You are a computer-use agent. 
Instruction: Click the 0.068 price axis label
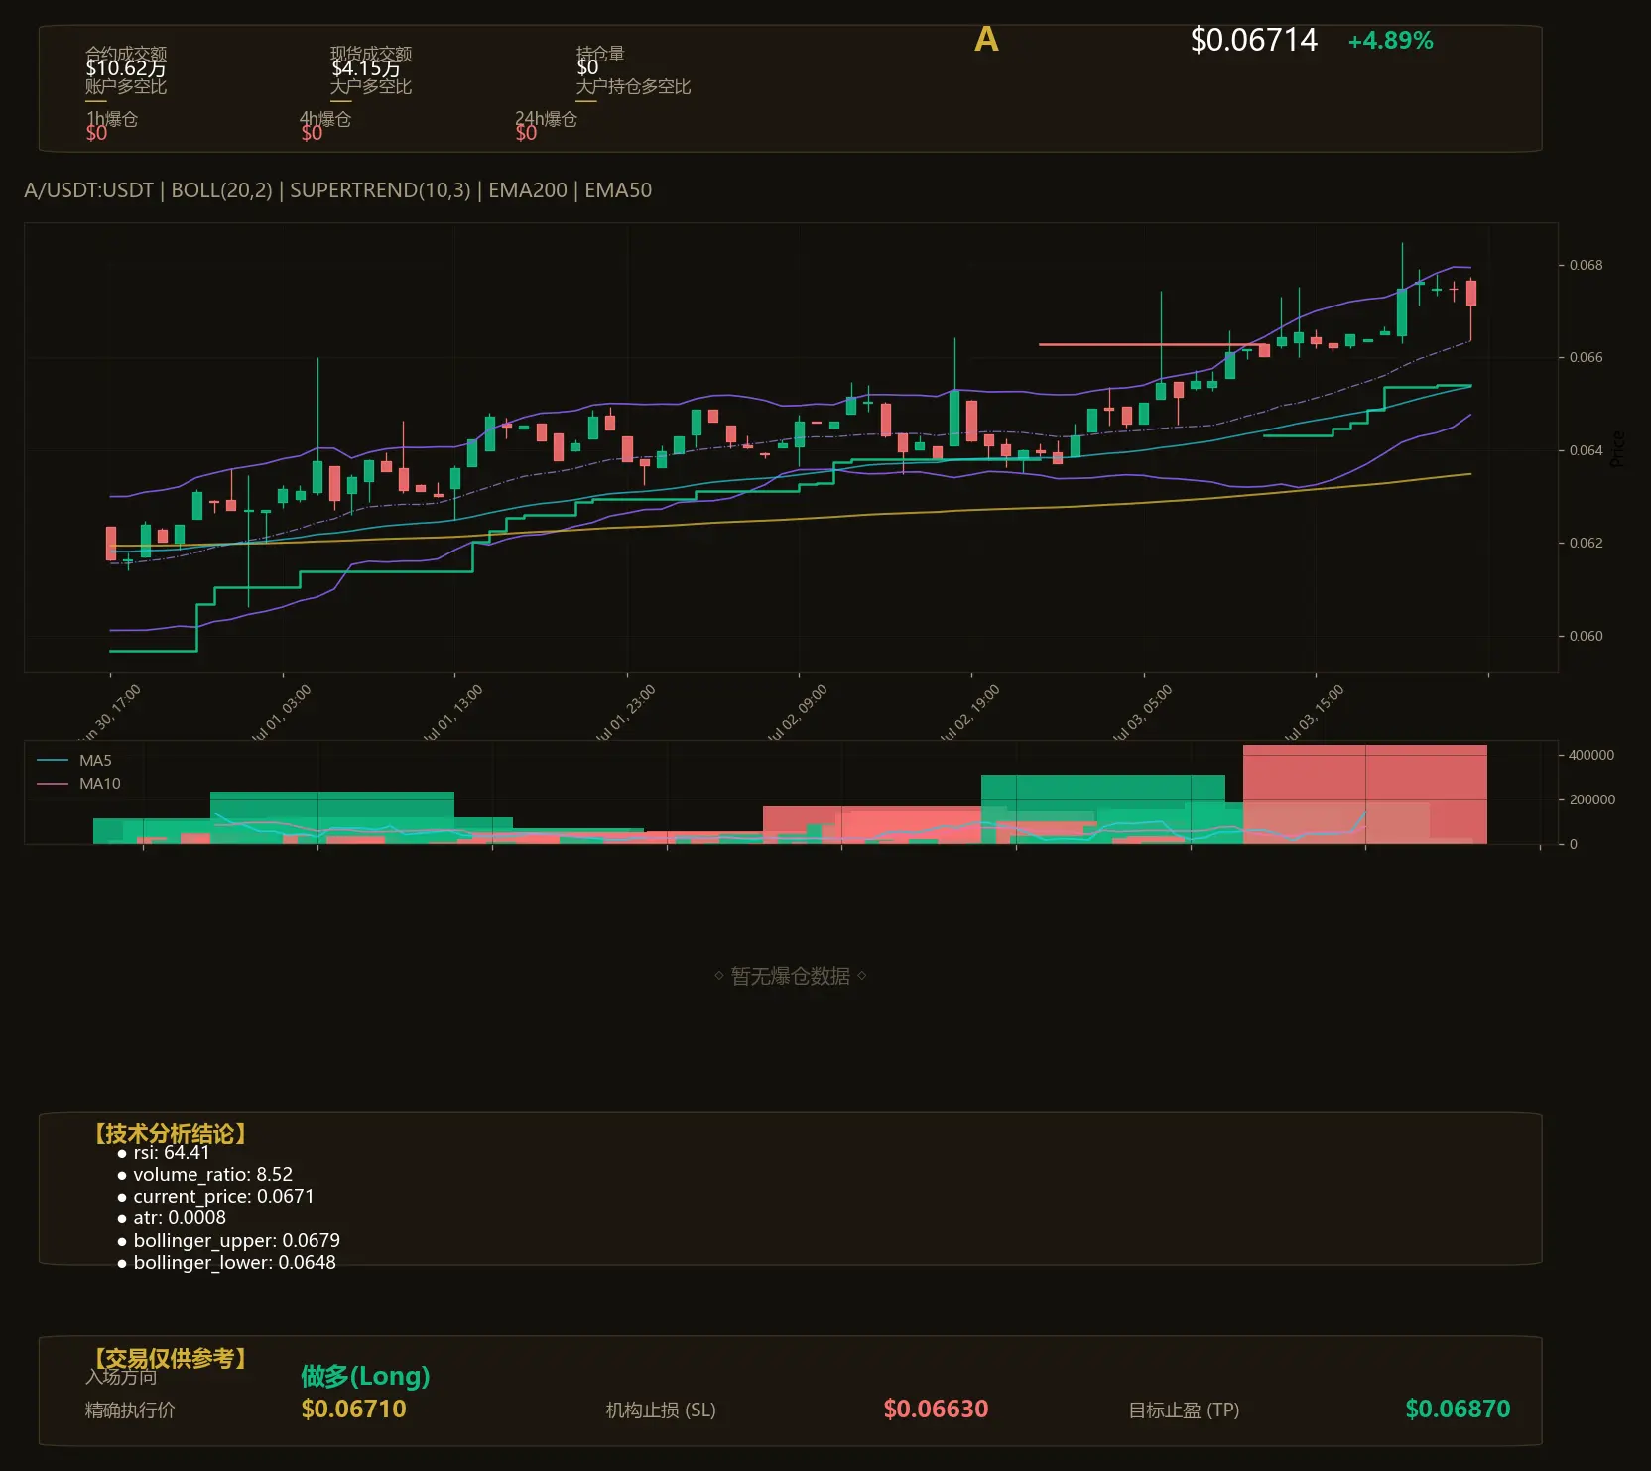[1586, 265]
